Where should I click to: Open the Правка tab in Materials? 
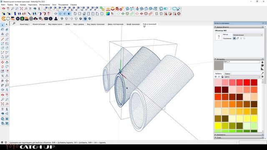(227, 74)
